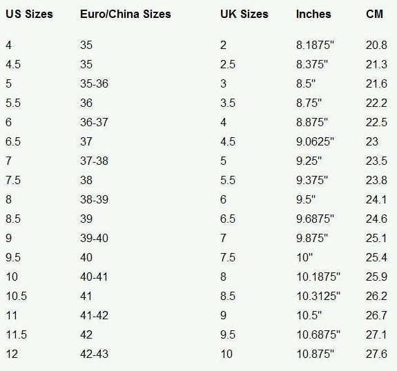Click the US Sizes column header

pyautogui.click(x=30, y=14)
